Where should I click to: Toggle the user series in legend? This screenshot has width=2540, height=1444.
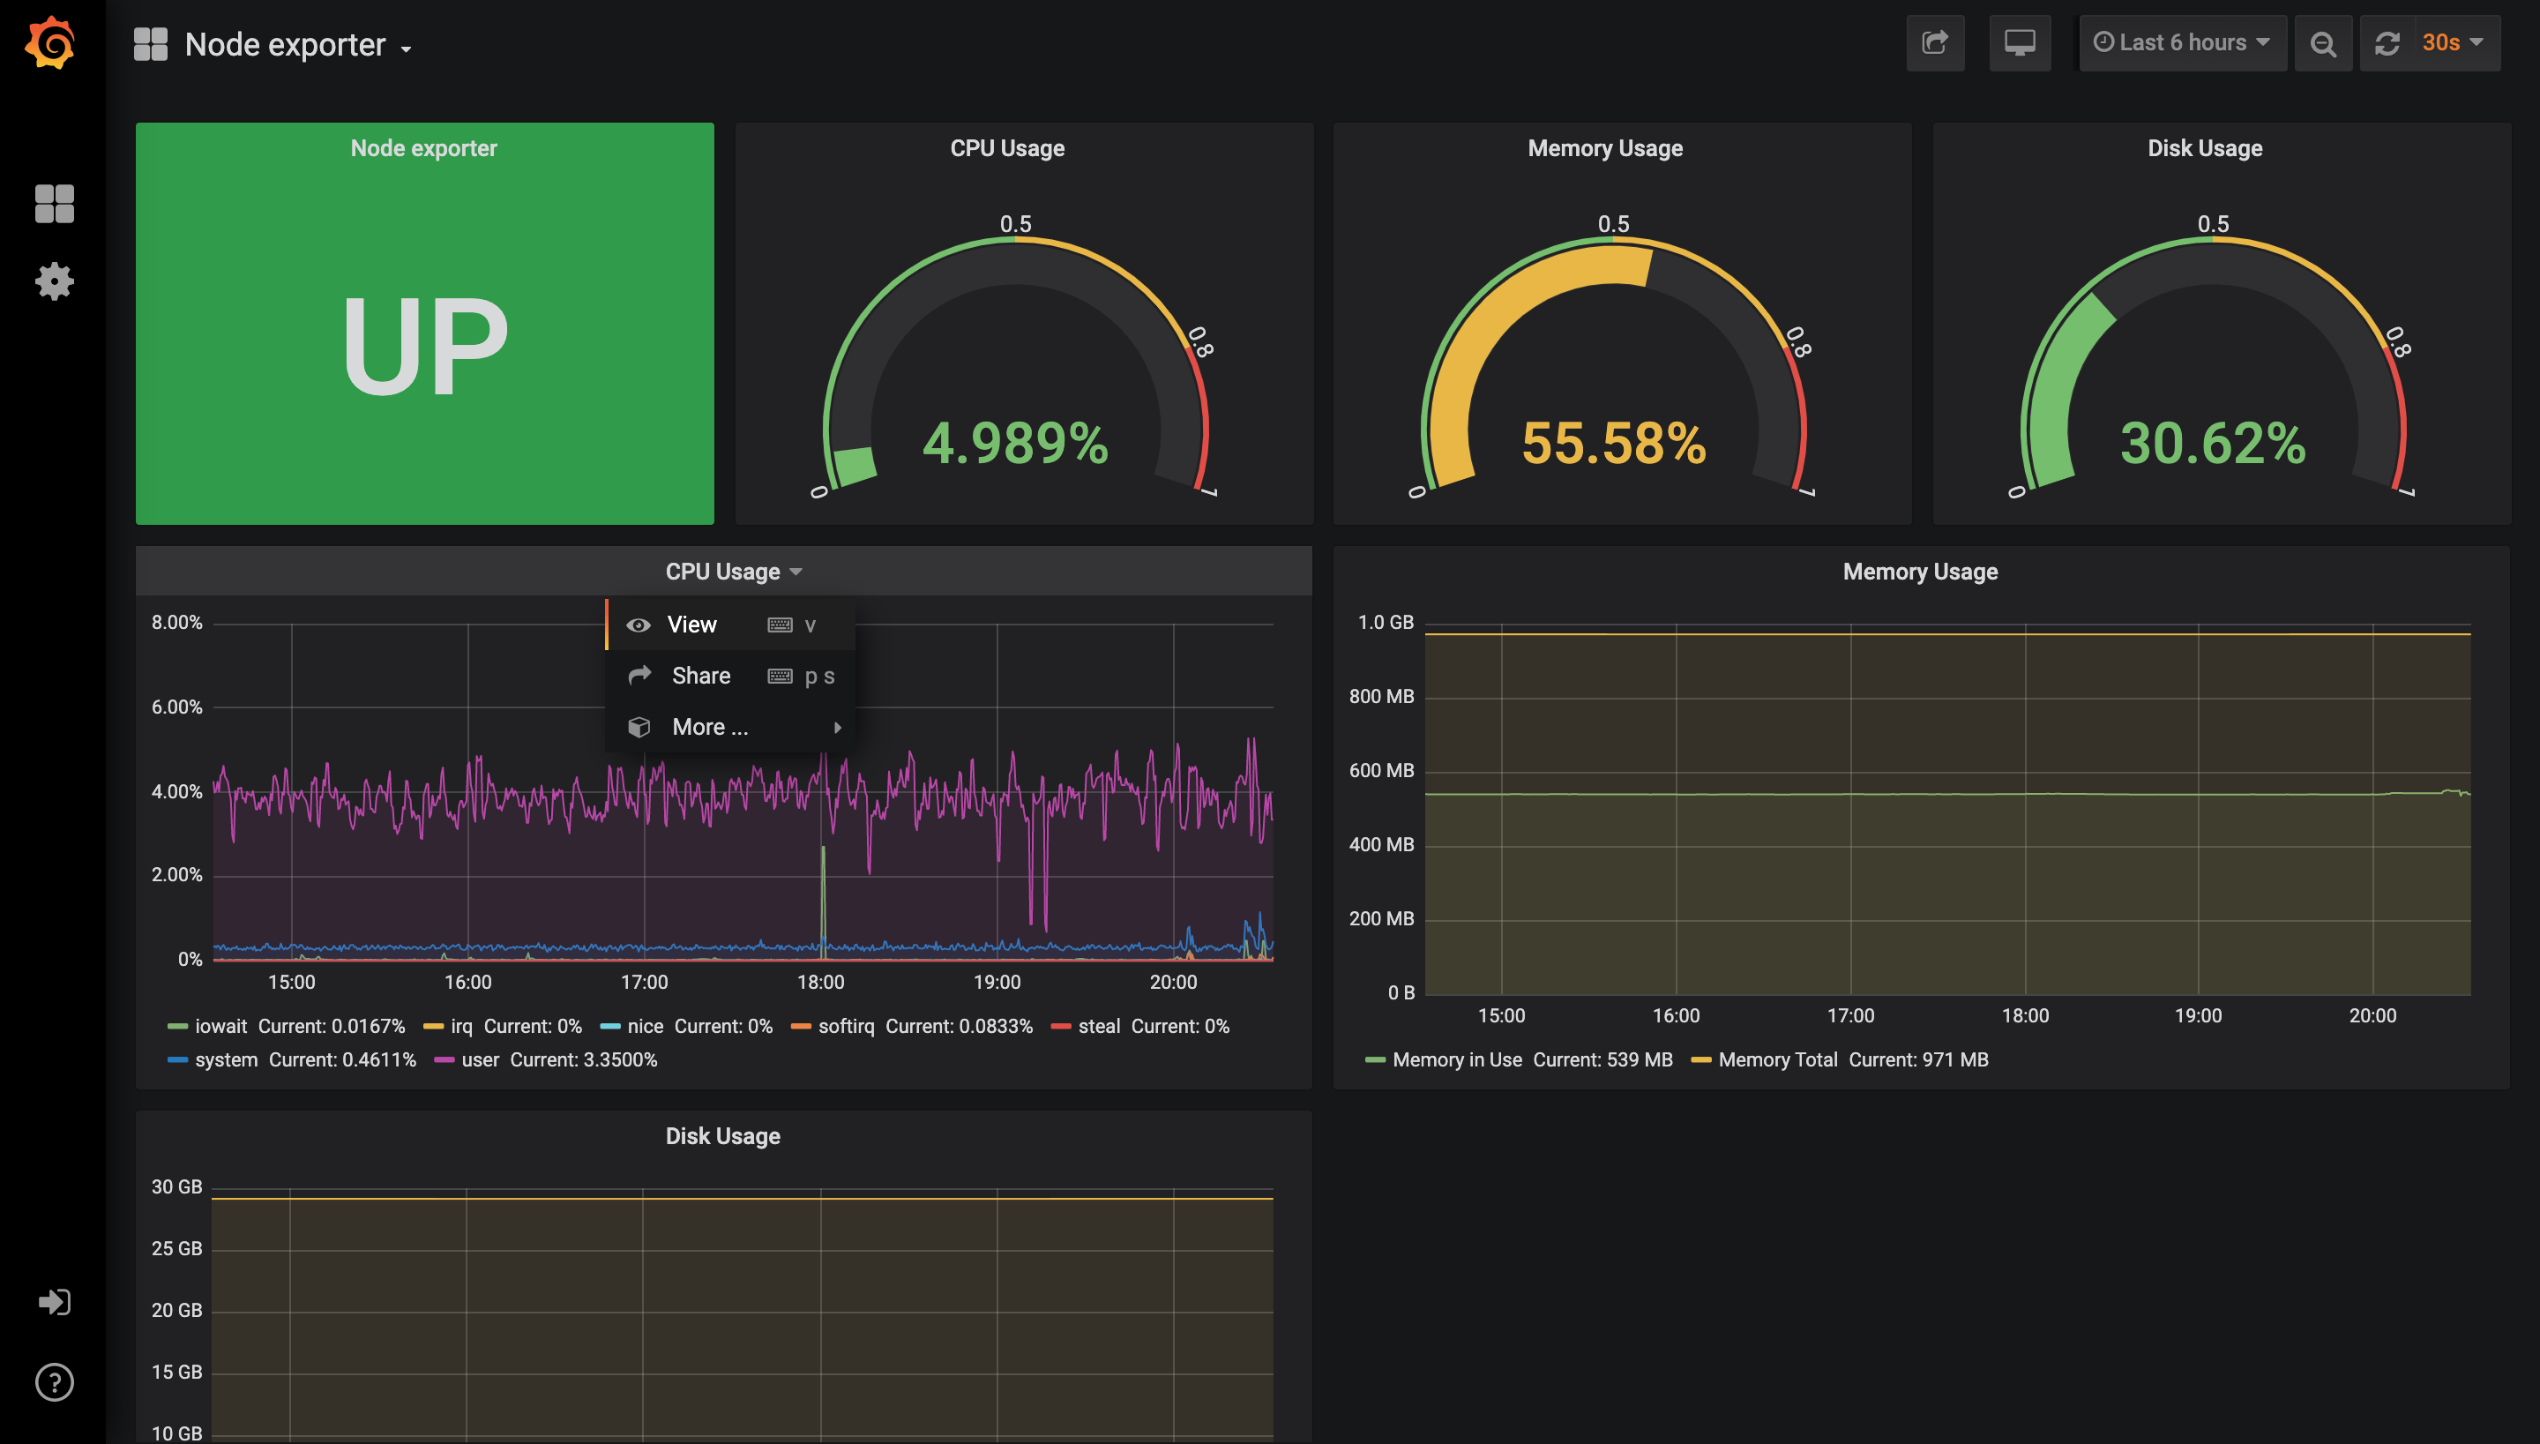coord(481,1059)
